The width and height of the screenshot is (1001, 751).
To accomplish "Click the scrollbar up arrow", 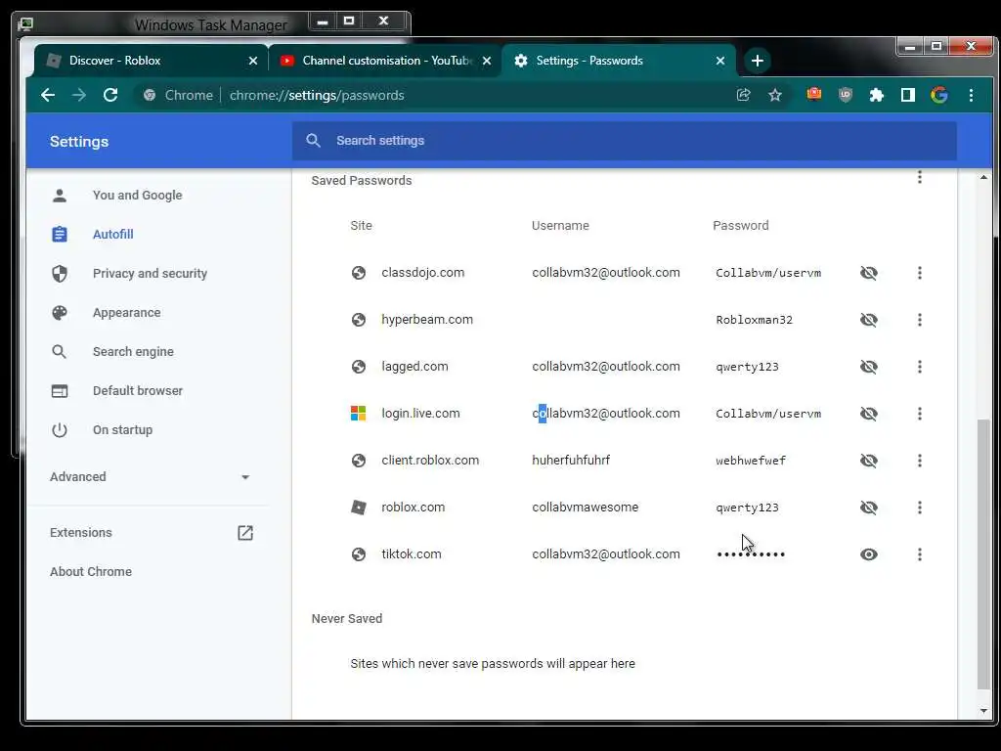I will point(983,178).
